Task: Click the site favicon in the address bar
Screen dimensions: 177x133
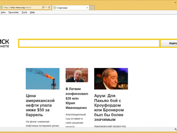Action: click(x=1, y=7)
